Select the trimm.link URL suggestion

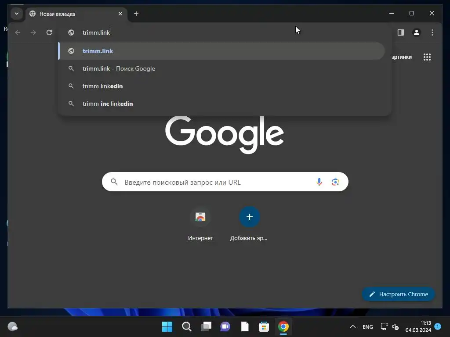pyautogui.click(x=221, y=51)
